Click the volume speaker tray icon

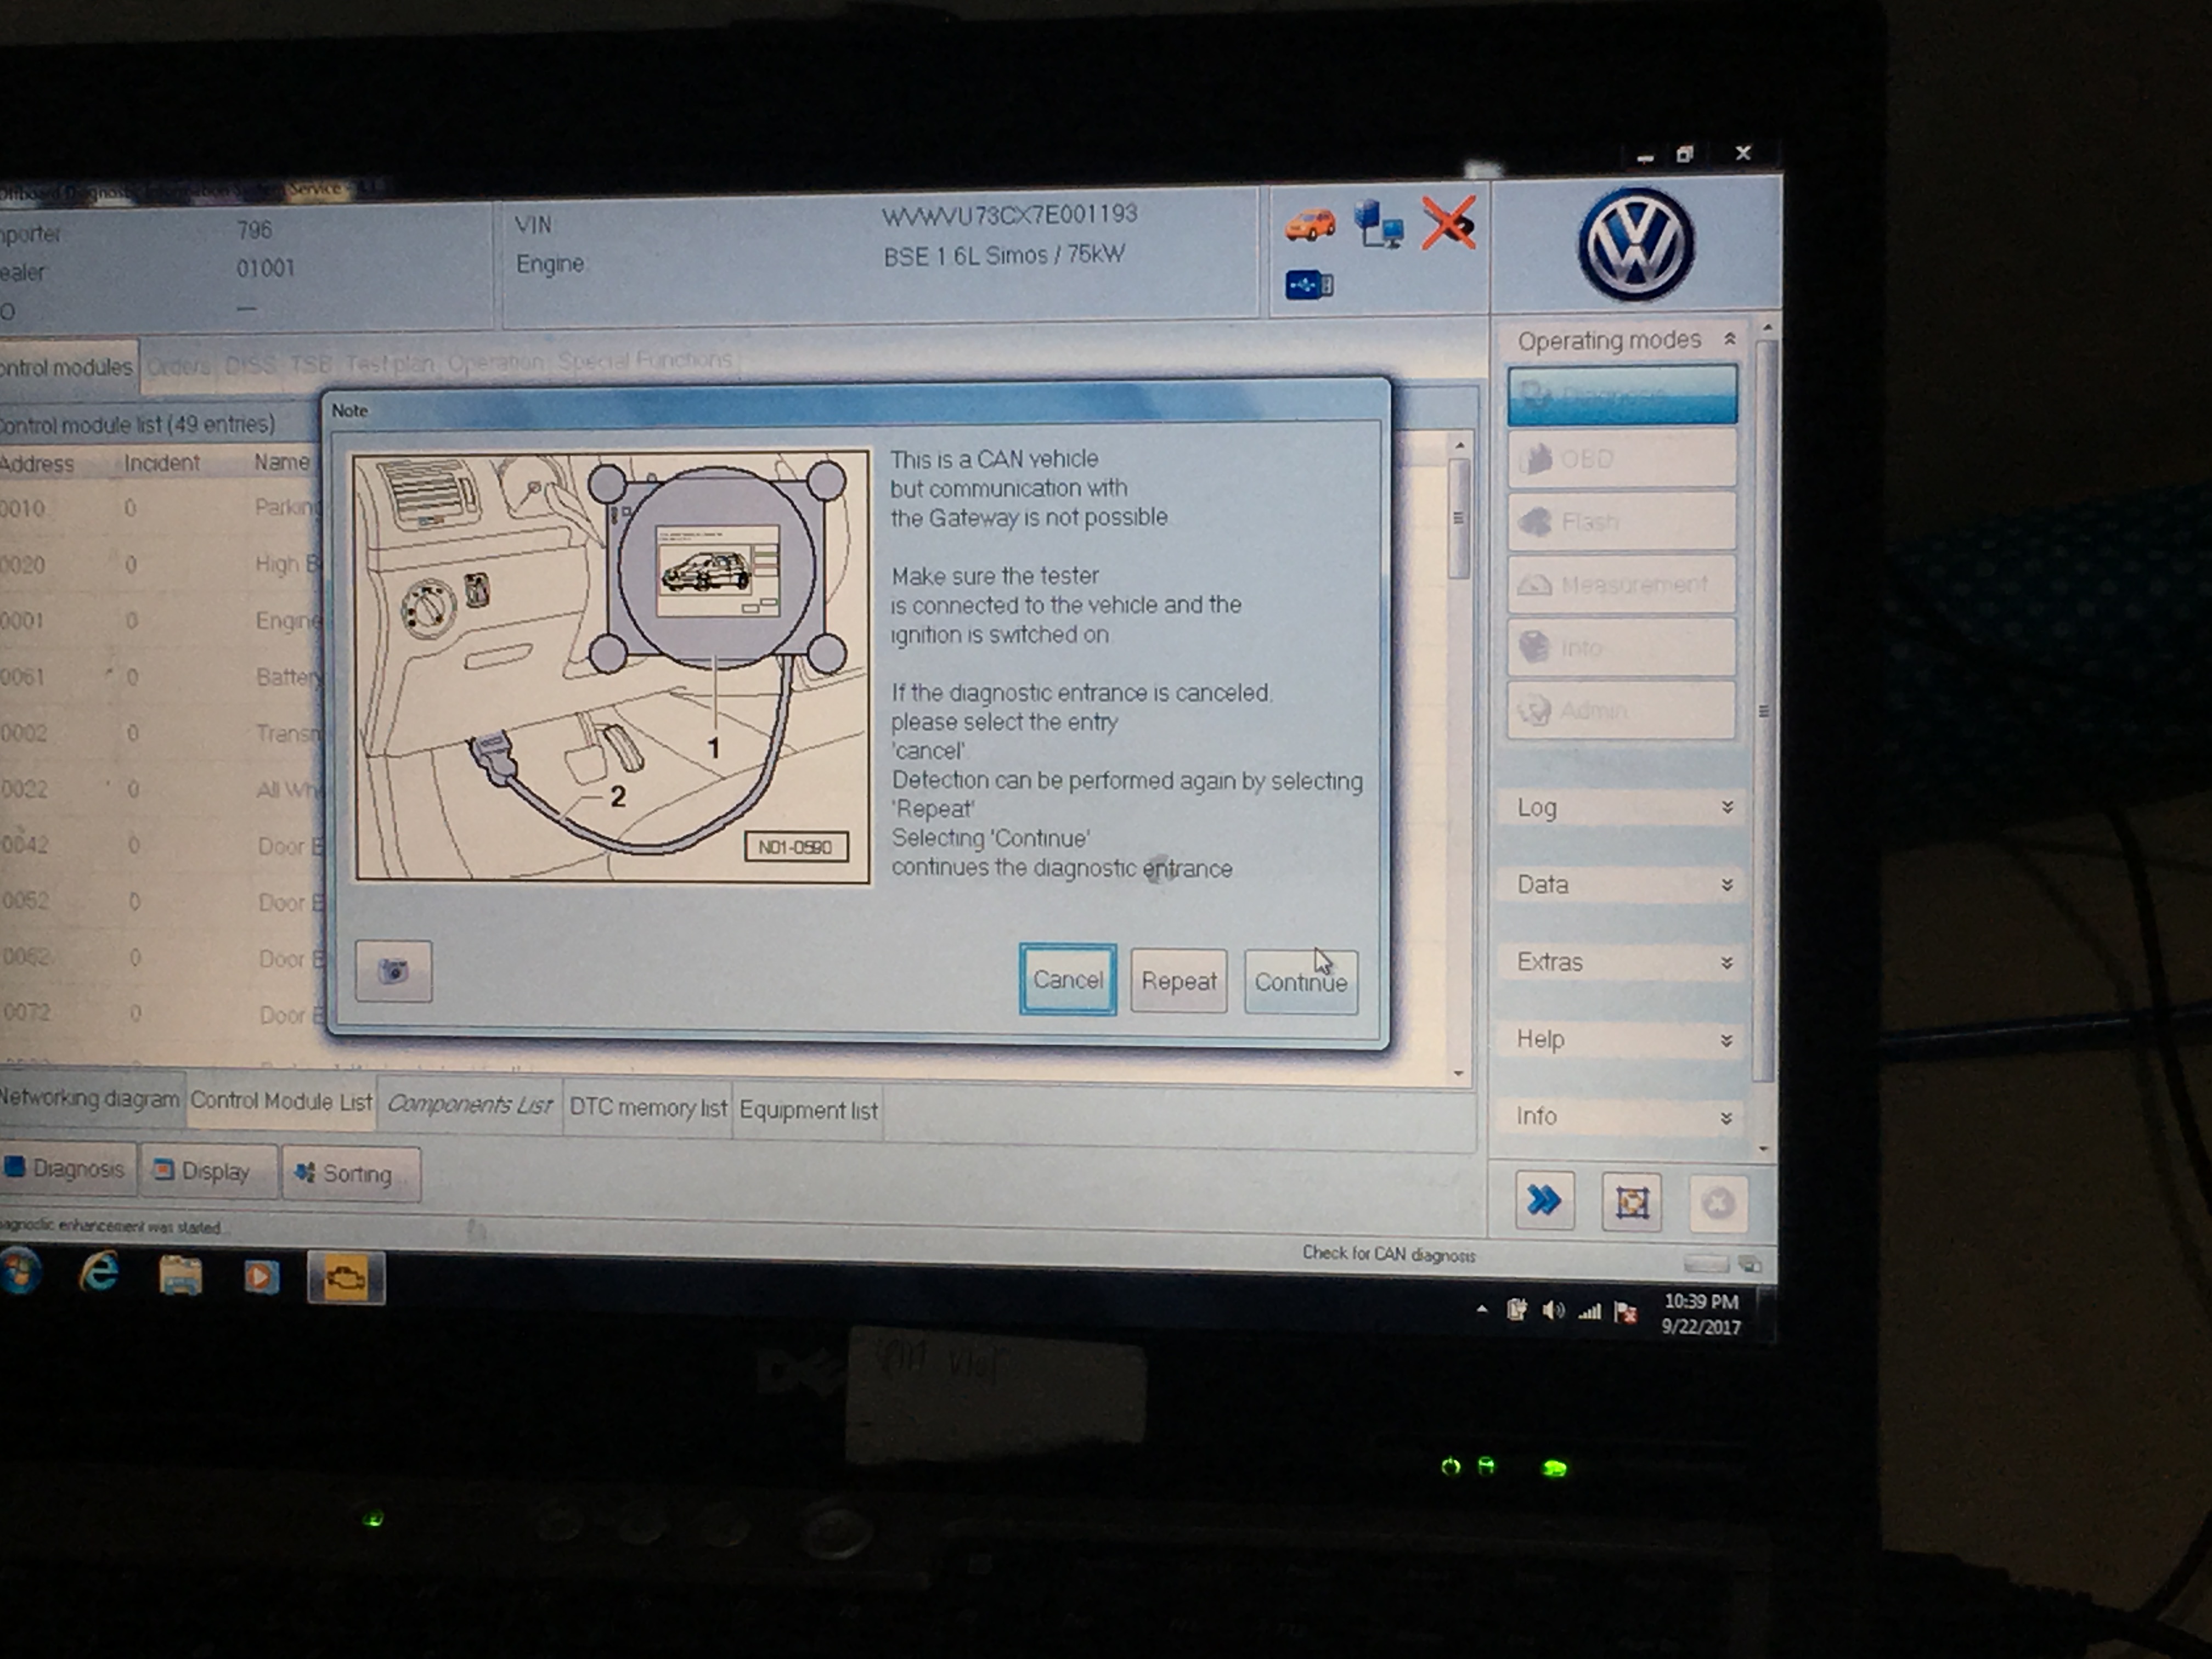tap(1553, 1310)
